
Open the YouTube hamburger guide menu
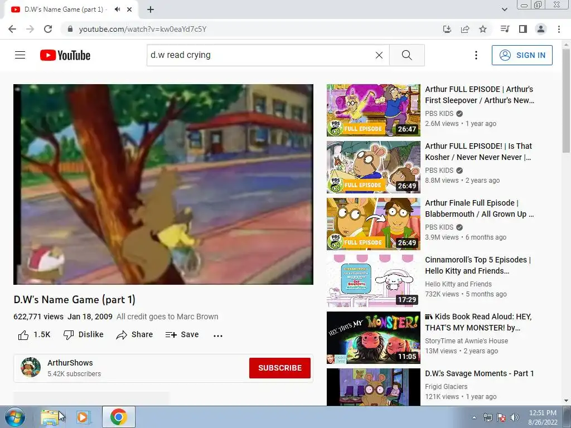click(20, 55)
